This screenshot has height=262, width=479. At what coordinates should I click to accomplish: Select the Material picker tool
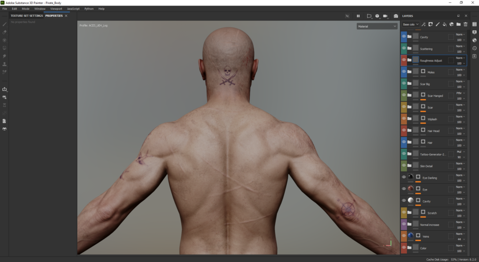click(5, 72)
